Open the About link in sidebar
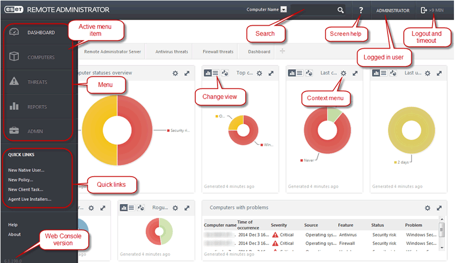Viewport: 455px width, 263px height. (14, 235)
